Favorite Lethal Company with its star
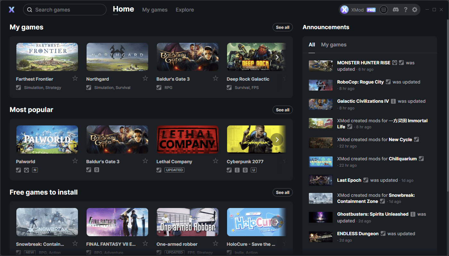This screenshot has height=256, width=449. (x=216, y=161)
